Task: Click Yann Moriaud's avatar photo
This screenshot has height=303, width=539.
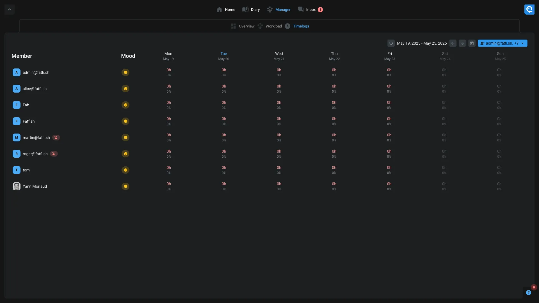Action: (16, 186)
